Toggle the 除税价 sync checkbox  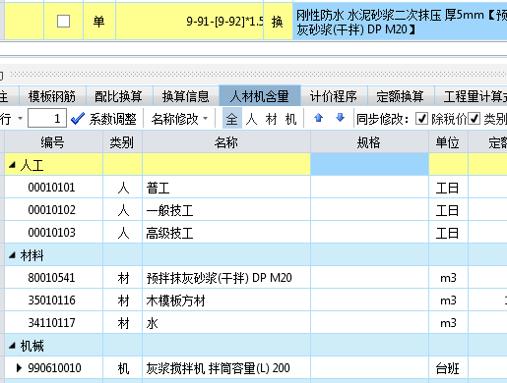click(421, 119)
